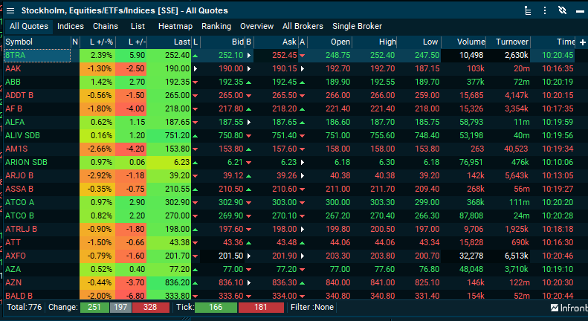Image resolution: width=588 pixels, height=321 pixels.
Task: Click the green 251 change count bar
Action: click(94, 307)
